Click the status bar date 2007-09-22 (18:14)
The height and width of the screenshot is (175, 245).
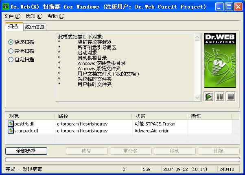[185, 169]
